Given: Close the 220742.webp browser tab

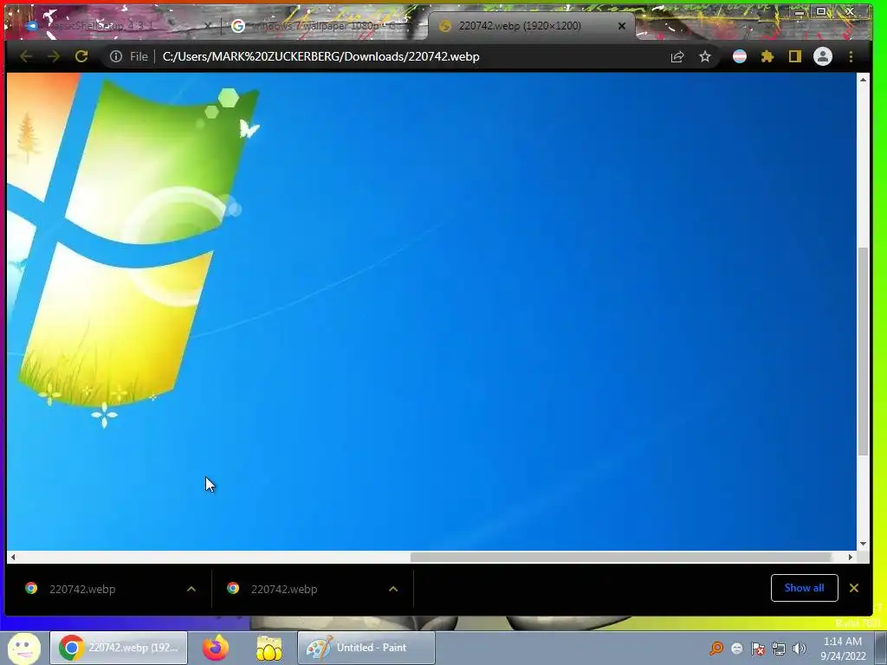Looking at the screenshot, I should [622, 26].
